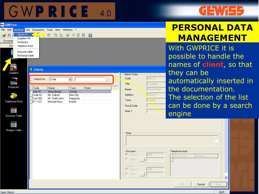Sort by the Code column header
Viewport: 259px width, 194px height.
click(40, 88)
